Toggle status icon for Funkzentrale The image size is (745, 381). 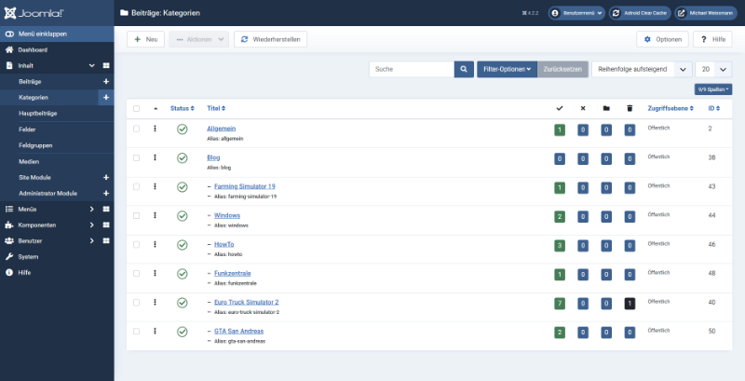(x=182, y=274)
